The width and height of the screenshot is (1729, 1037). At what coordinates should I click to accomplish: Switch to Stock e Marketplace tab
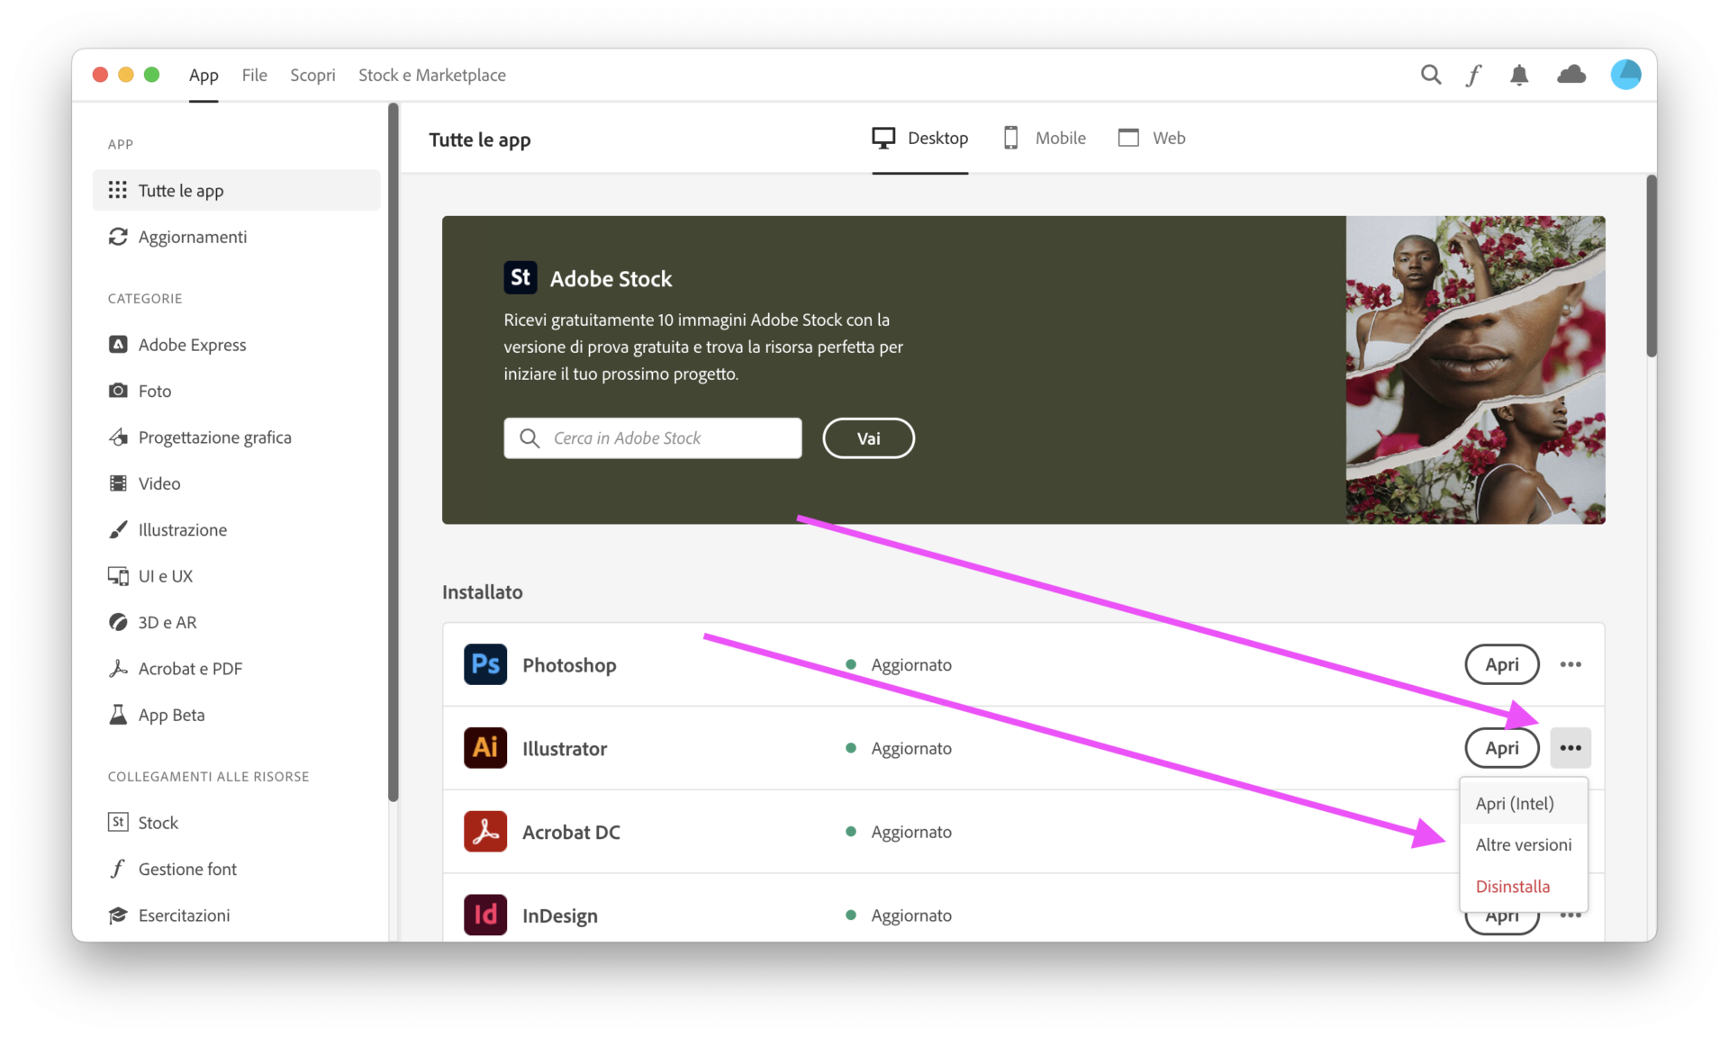point(432,75)
